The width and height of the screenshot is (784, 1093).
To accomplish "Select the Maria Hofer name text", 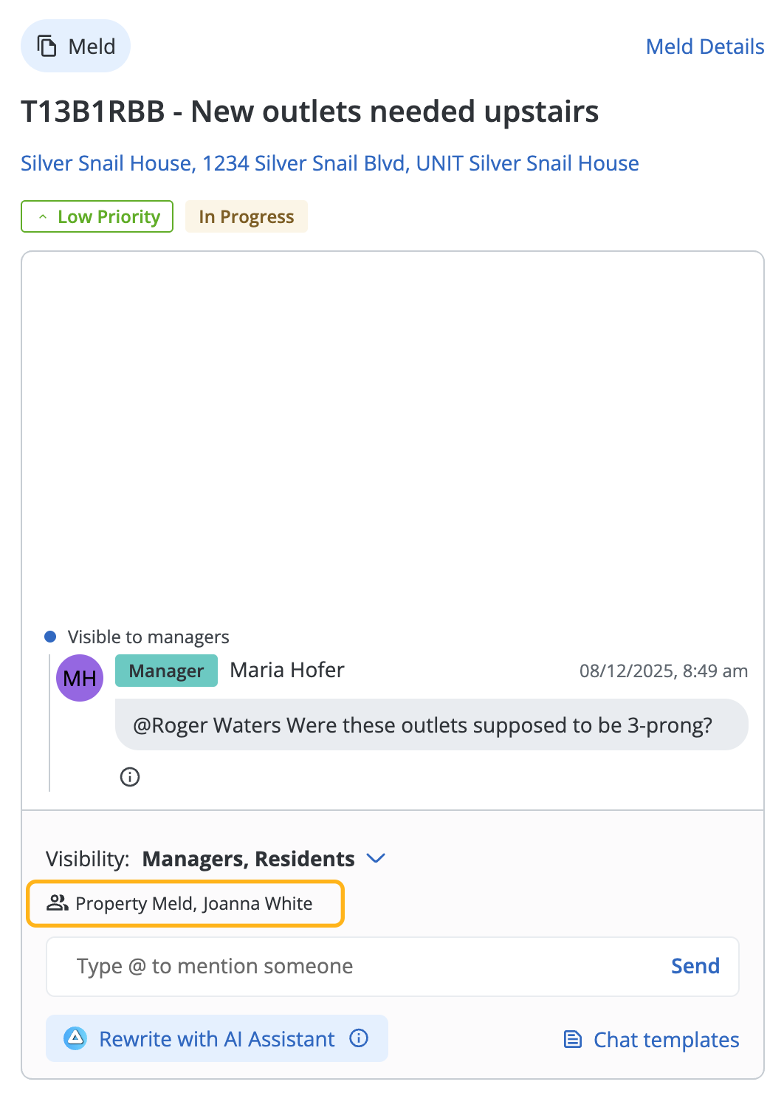I will tap(287, 670).
